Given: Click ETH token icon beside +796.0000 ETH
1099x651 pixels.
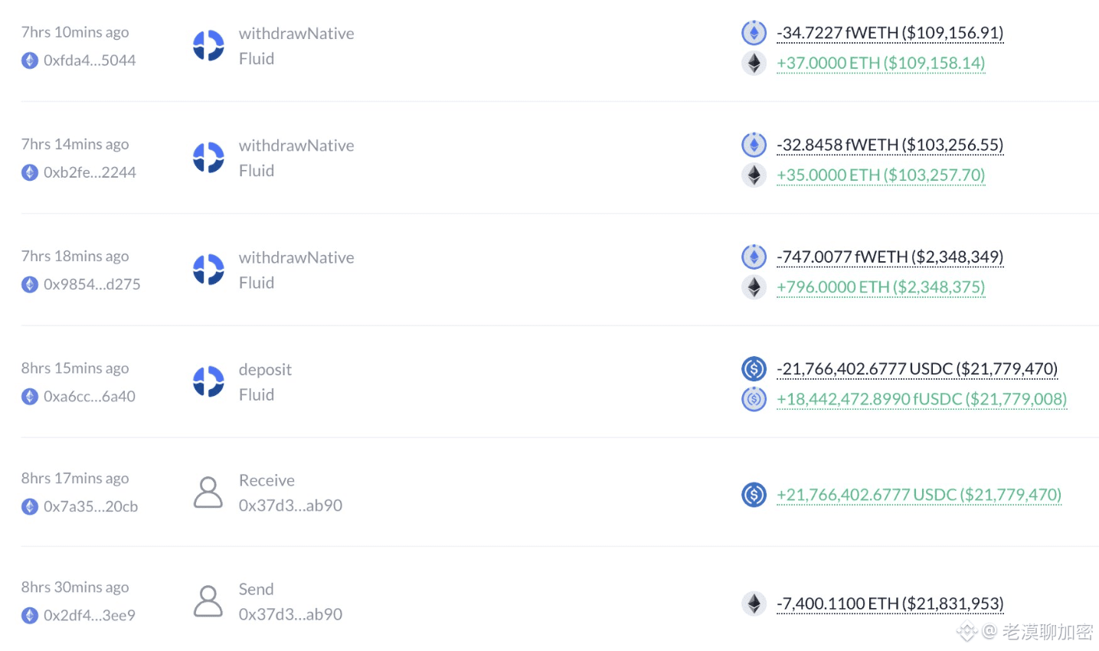Looking at the screenshot, I should 754,287.
